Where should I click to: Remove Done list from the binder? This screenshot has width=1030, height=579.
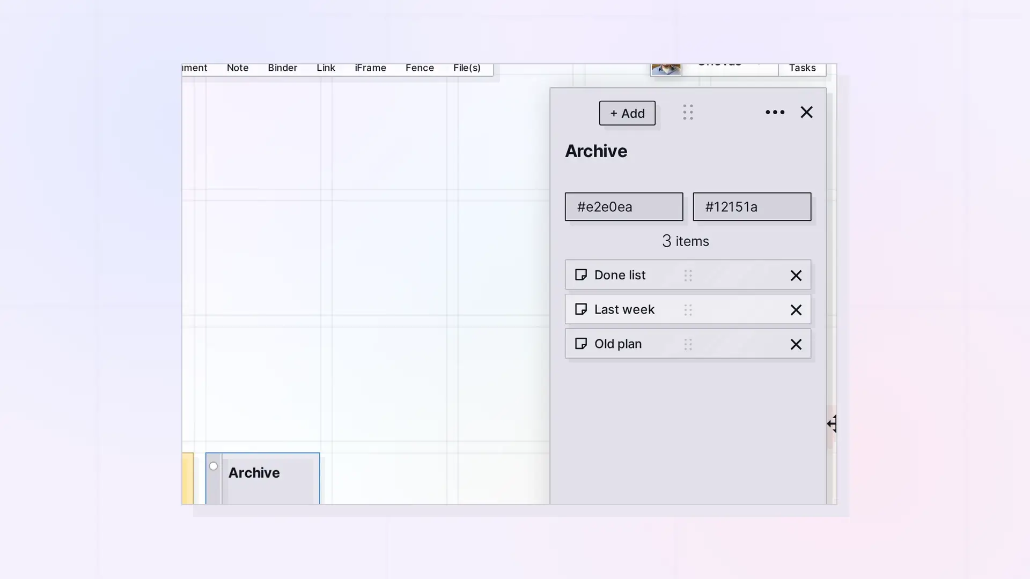point(796,276)
